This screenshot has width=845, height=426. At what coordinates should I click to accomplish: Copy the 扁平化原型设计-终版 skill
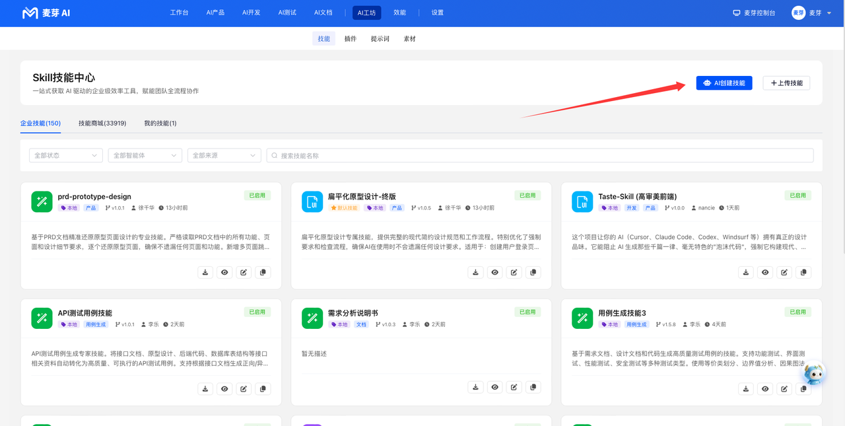[x=533, y=272]
